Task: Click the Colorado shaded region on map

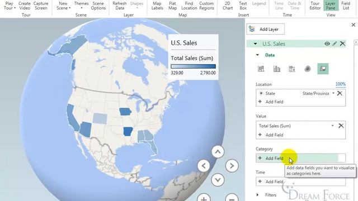Action: pyautogui.click(x=100, y=118)
